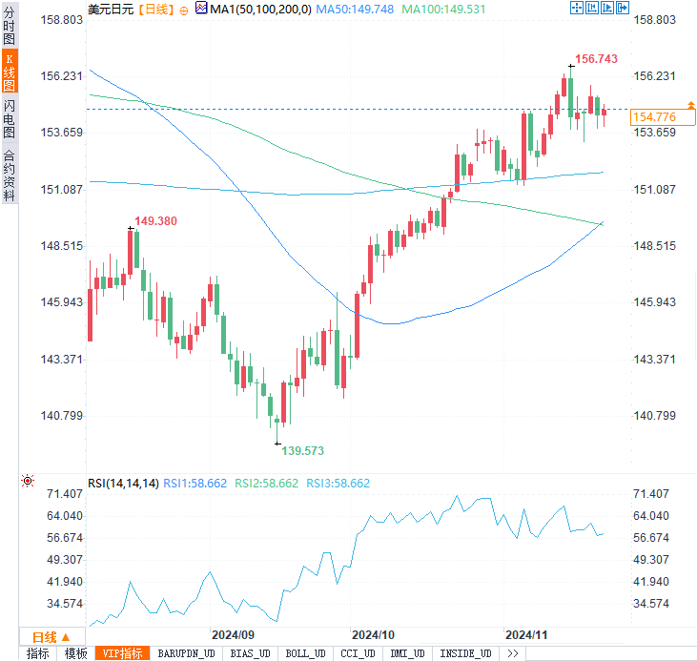Viewport: 697px width, 661px height.
Task: Apply the CCI_UD indicator
Action: 357,653
